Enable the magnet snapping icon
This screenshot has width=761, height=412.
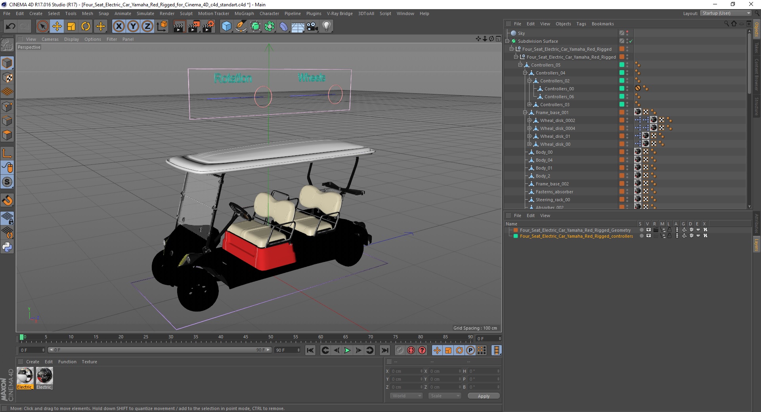[7, 200]
